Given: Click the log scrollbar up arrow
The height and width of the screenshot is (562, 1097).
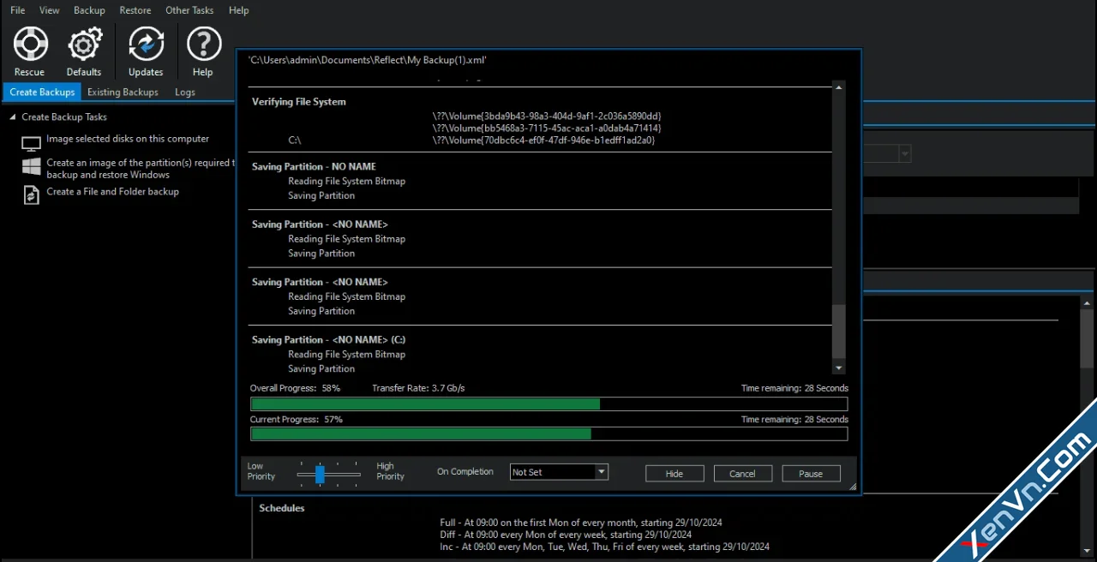Looking at the screenshot, I should (x=839, y=87).
